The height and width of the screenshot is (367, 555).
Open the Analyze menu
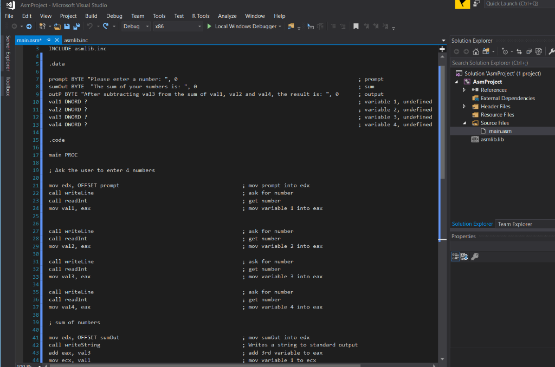tap(227, 16)
